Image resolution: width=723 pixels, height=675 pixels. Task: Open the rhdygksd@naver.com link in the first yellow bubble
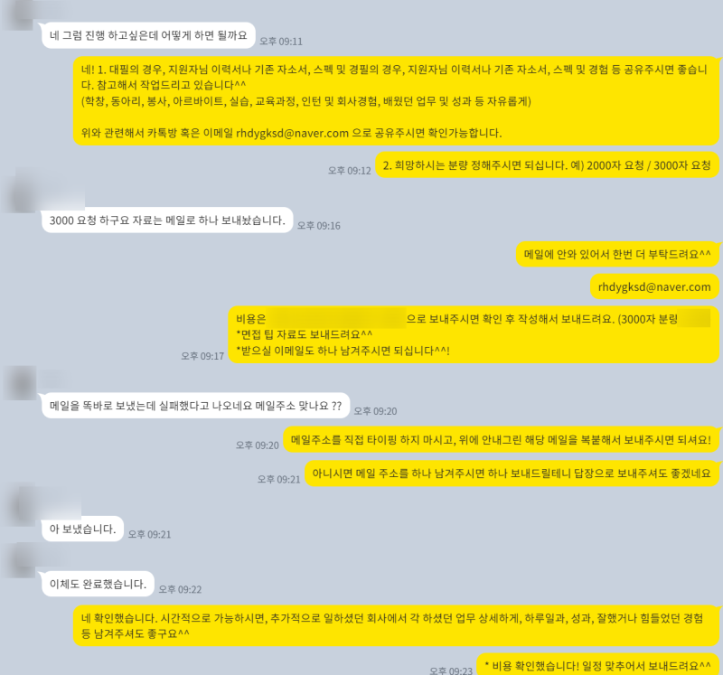[x=292, y=133]
